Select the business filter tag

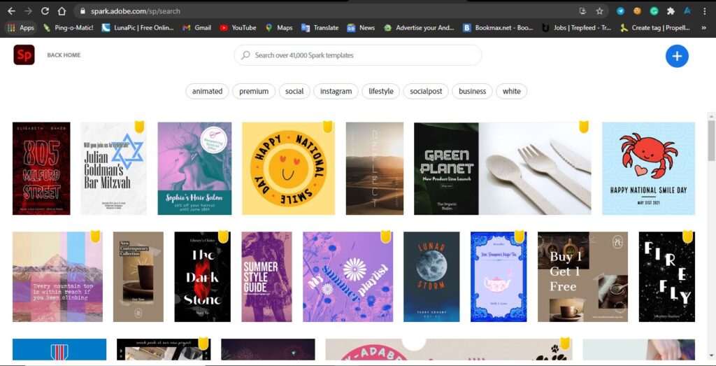pyautogui.click(x=472, y=92)
